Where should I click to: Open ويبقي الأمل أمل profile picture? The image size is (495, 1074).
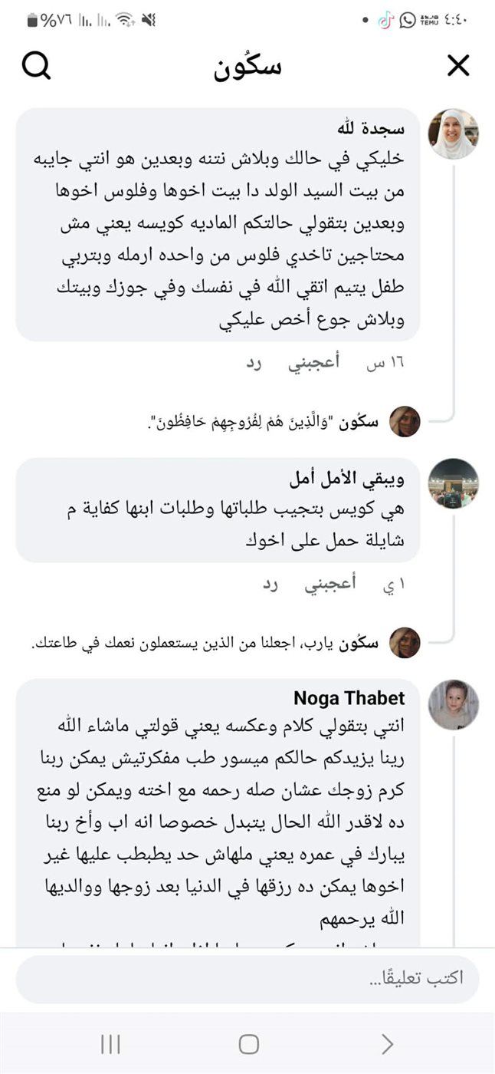pos(453,483)
